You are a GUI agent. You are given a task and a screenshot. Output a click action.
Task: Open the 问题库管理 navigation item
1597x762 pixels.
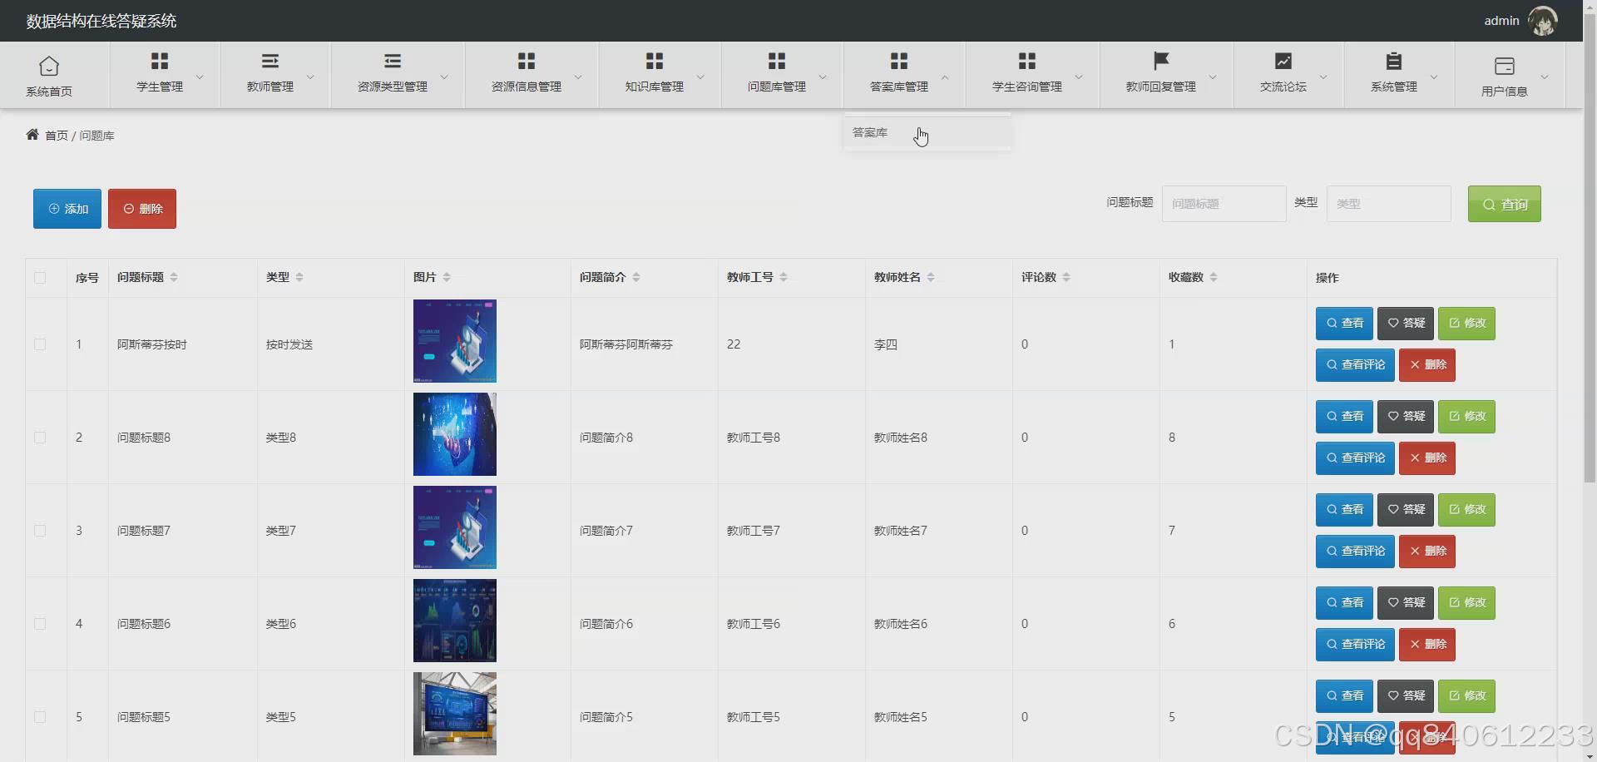click(775, 74)
